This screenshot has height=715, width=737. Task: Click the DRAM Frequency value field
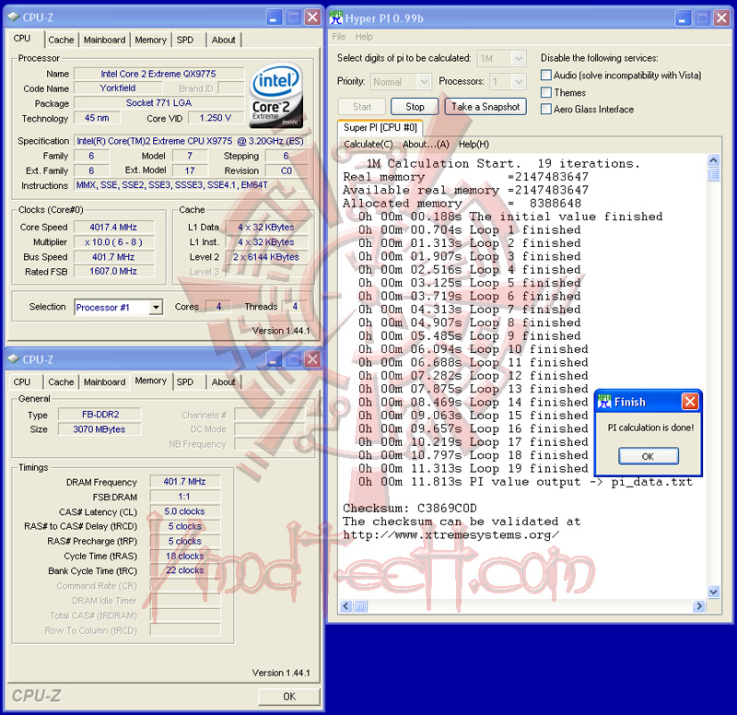[x=185, y=482]
